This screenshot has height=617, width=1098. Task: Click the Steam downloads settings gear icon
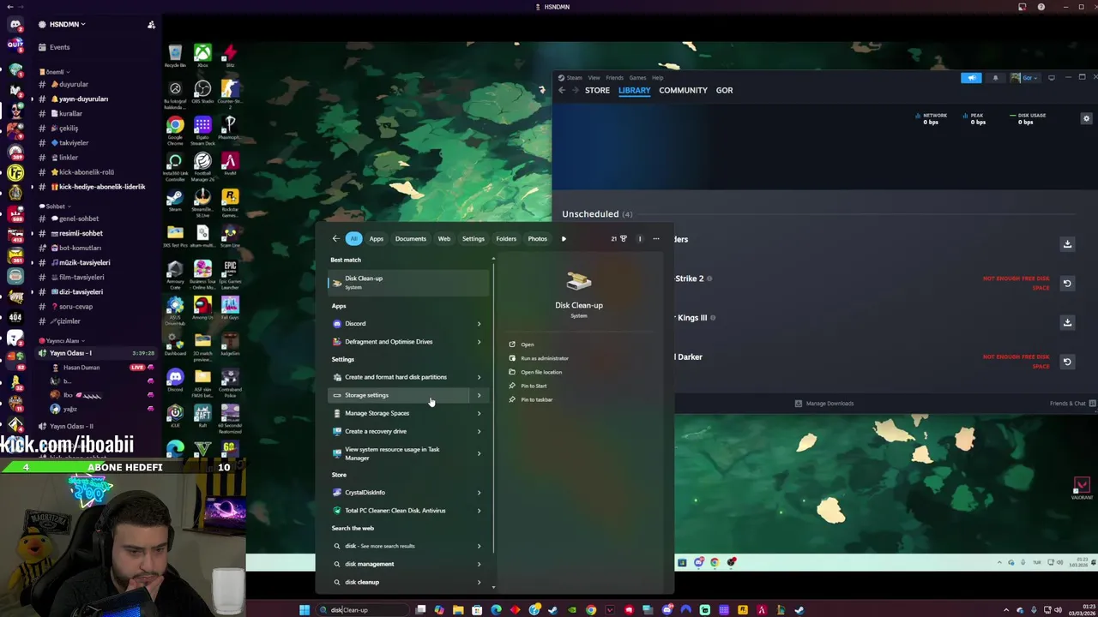(x=1086, y=118)
